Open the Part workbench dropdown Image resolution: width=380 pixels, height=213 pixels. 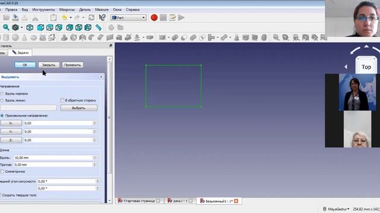point(128,18)
